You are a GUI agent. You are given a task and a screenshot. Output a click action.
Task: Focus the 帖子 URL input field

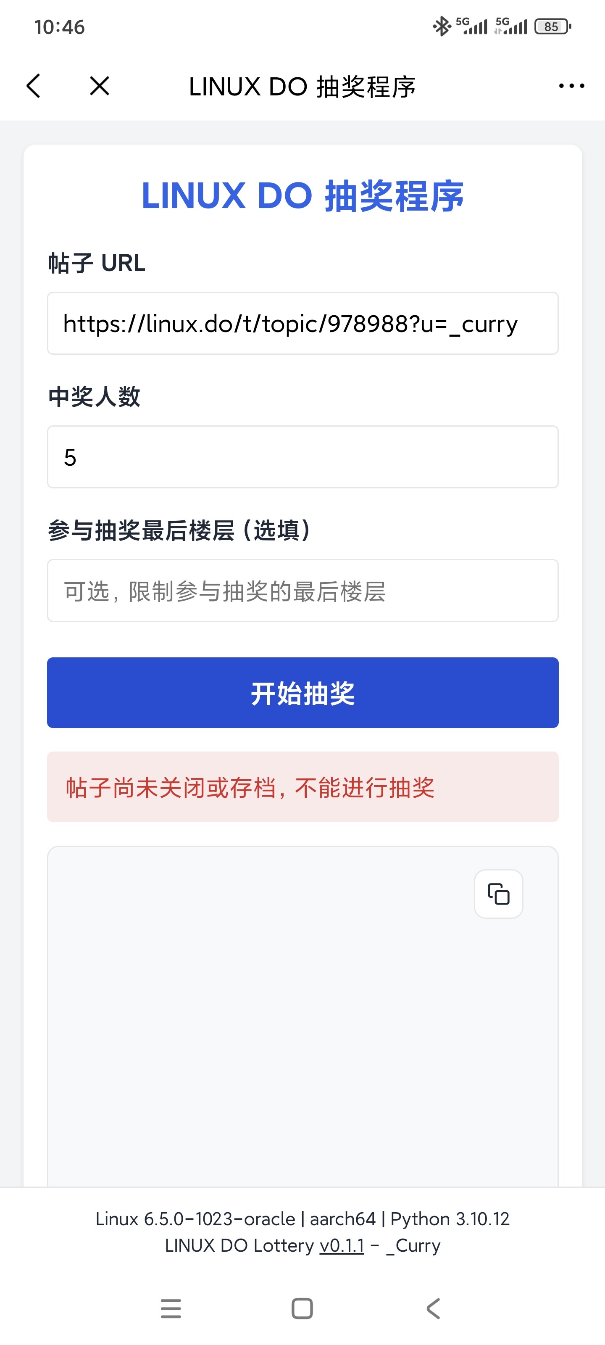(x=303, y=323)
